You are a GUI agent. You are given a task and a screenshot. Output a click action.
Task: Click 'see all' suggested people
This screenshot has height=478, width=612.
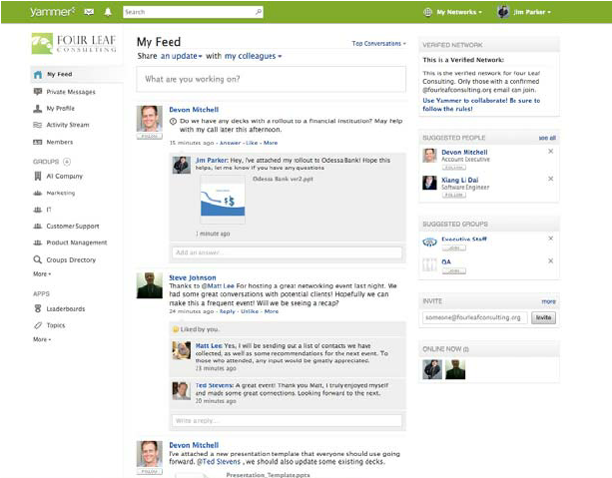coord(547,138)
